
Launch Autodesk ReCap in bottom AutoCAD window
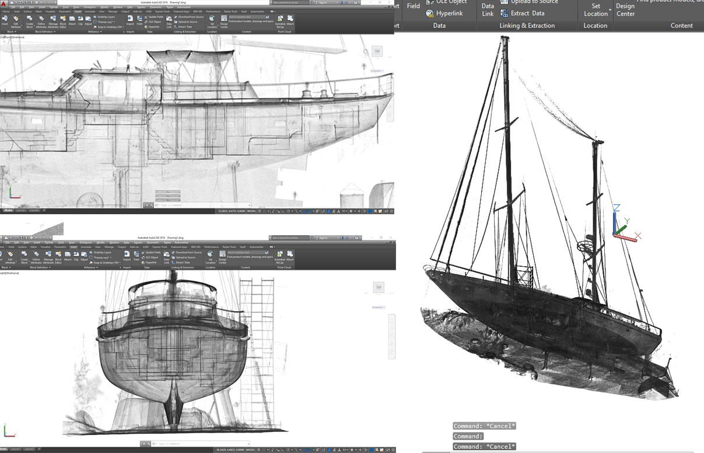pos(280,257)
